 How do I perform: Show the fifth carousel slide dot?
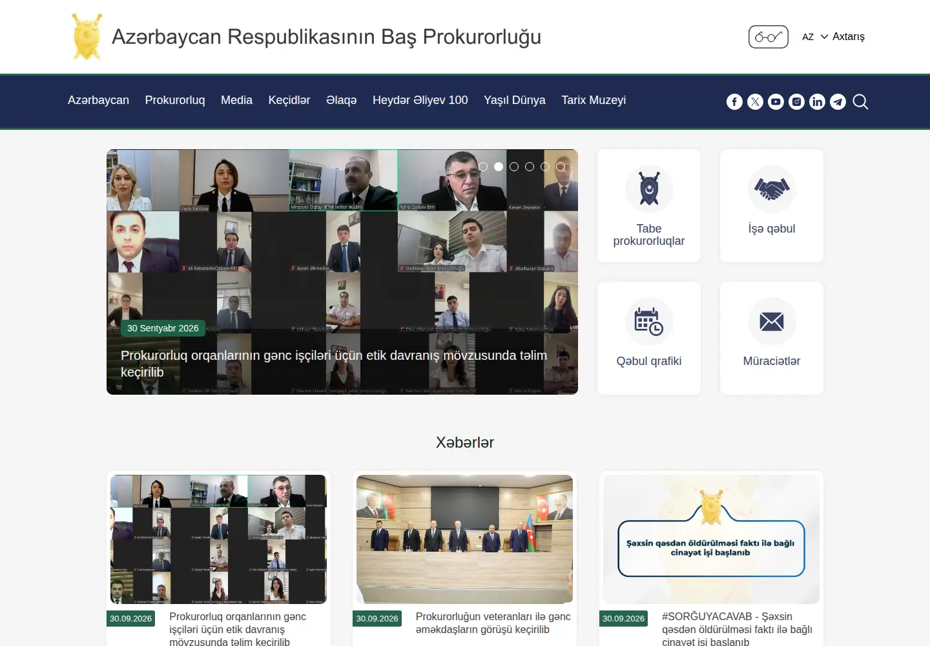click(545, 167)
